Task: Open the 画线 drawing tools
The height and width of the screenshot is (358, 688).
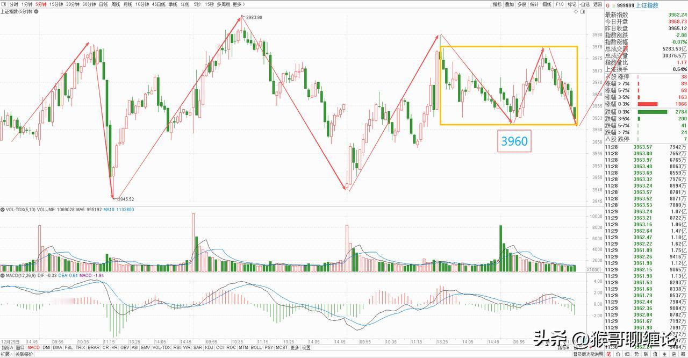Action: pyautogui.click(x=547, y=4)
